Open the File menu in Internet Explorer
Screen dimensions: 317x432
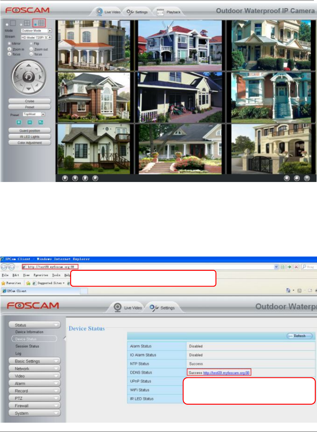pos(5,275)
